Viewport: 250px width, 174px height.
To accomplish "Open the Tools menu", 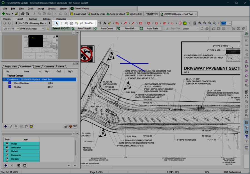I will tap(31, 9).
